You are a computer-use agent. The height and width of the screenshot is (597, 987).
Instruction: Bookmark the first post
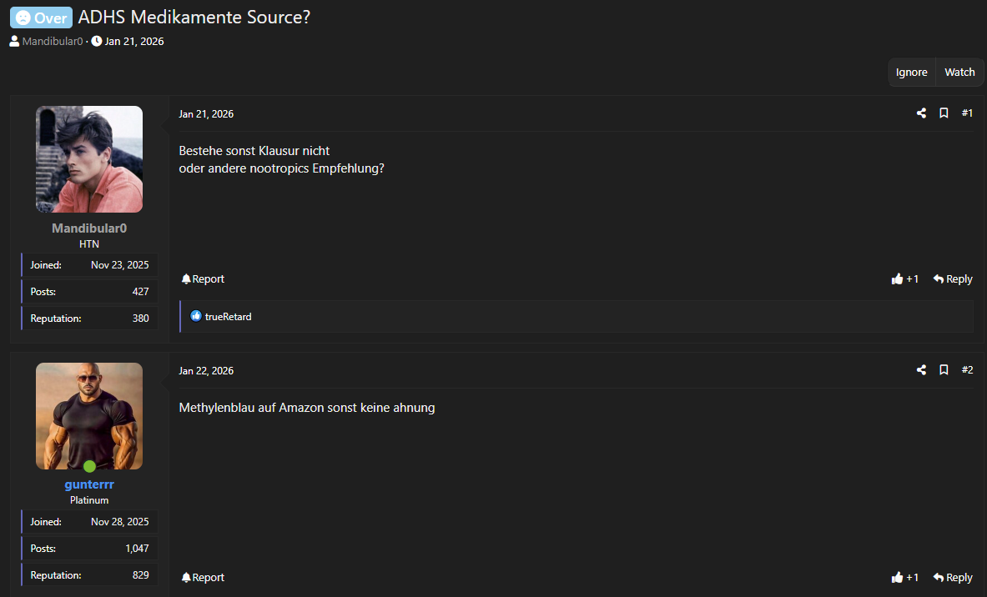(x=944, y=113)
